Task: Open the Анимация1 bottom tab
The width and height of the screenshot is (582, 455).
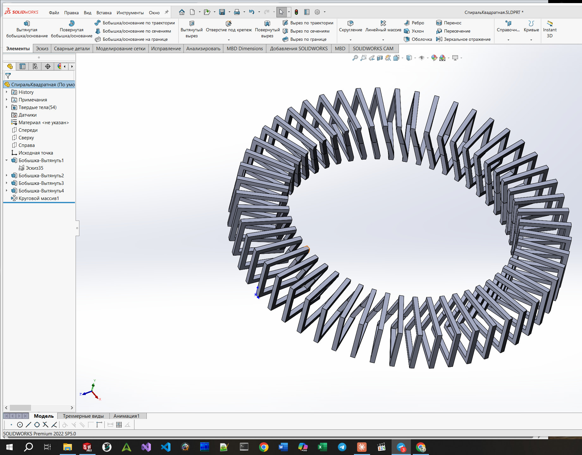Action: (126, 416)
